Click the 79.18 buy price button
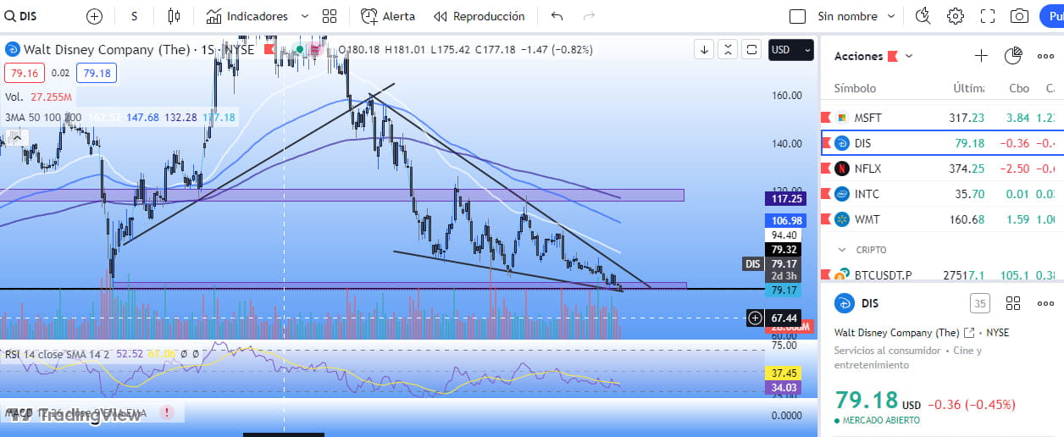This screenshot has height=437, width=1064. [97, 73]
